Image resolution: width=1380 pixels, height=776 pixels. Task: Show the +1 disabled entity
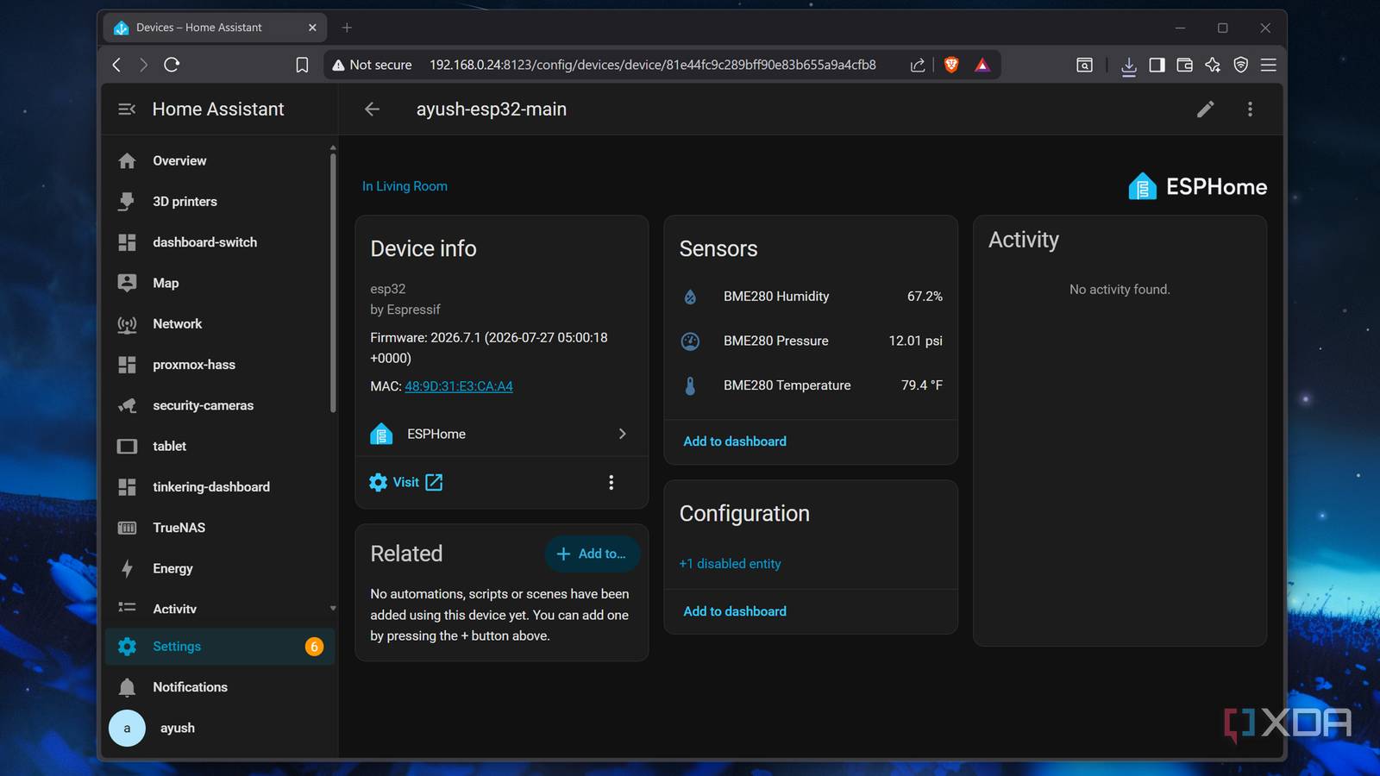point(731,564)
